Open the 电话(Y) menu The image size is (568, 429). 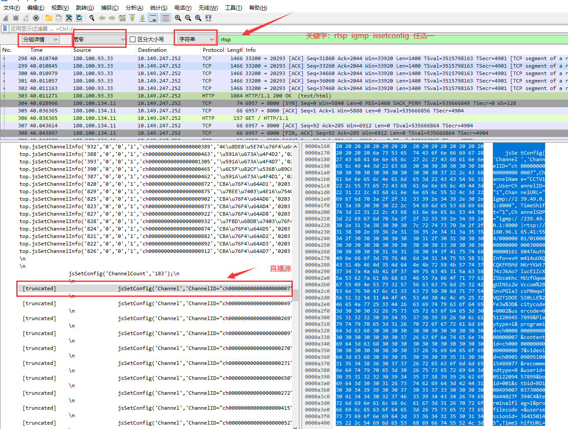183,7
